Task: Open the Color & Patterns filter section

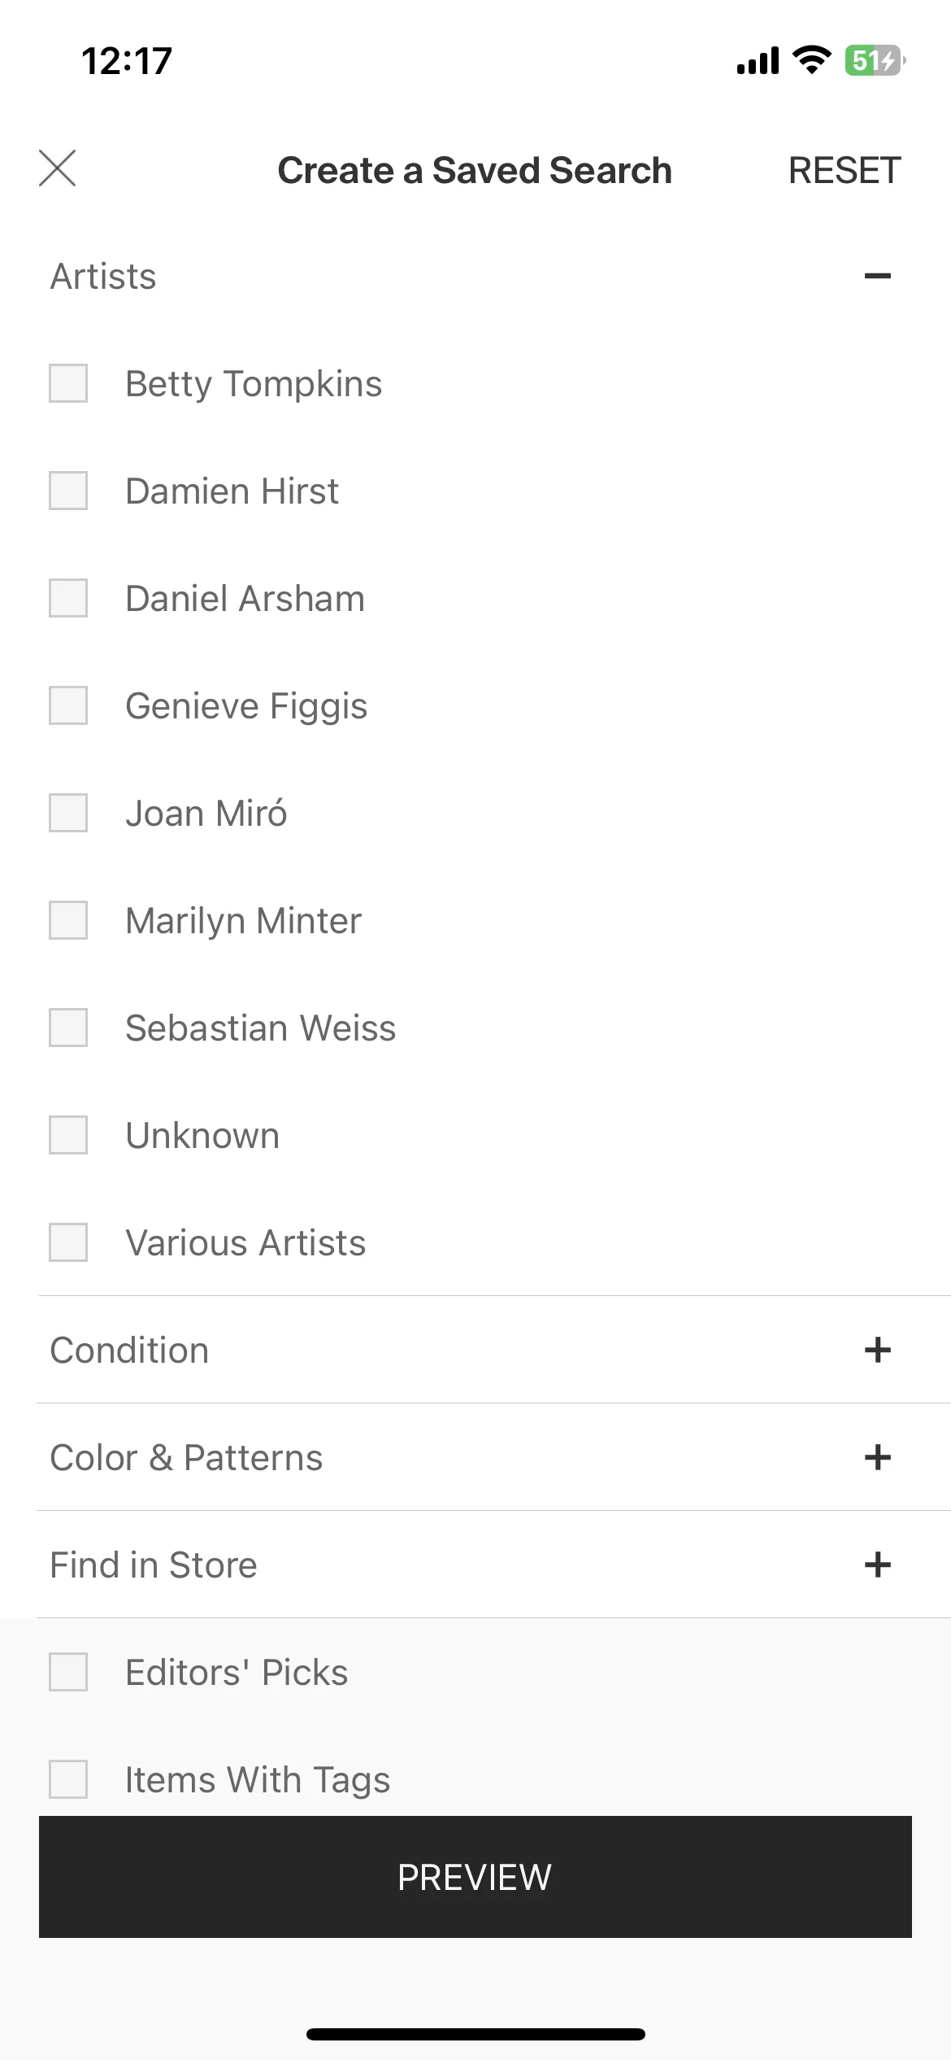Action: pos(475,1457)
